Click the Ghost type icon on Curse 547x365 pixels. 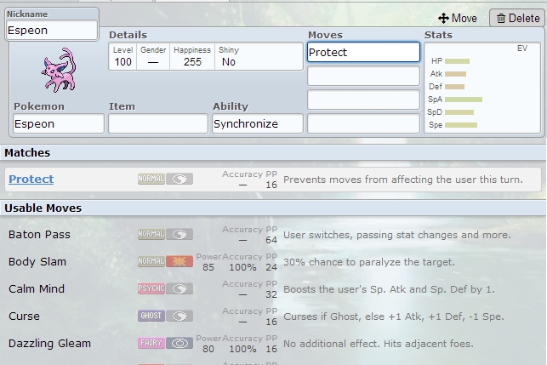pyautogui.click(x=151, y=316)
